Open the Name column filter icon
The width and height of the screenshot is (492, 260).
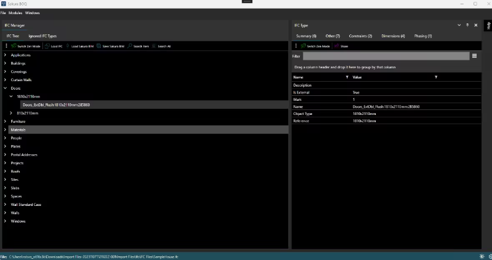coord(347,77)
